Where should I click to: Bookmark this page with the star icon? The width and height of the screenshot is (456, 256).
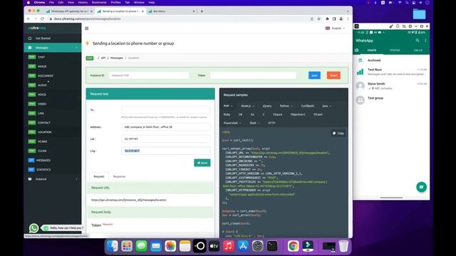[318, 19]
